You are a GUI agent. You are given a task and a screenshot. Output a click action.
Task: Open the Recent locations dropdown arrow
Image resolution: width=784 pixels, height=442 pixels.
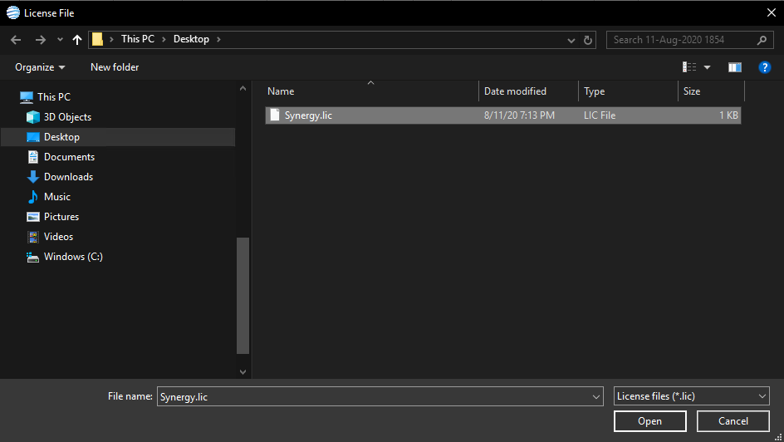[60, 40]
